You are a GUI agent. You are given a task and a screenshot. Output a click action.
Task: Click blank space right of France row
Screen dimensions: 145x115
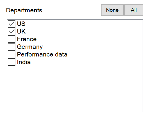click(x=90, y=39)
